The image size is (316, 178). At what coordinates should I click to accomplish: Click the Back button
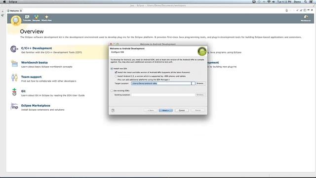tap(151, 110)
